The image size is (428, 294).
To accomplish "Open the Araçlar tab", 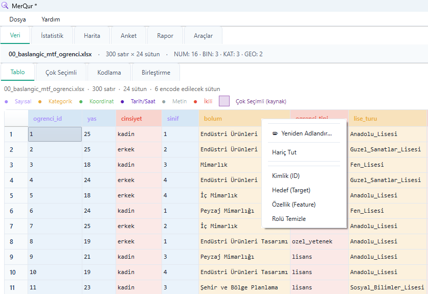I will pyautogui.click(x=203, y=36).
